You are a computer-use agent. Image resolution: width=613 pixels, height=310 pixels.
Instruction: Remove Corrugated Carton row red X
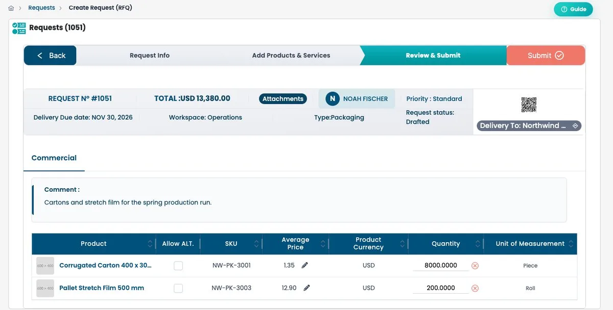(475, 266)
